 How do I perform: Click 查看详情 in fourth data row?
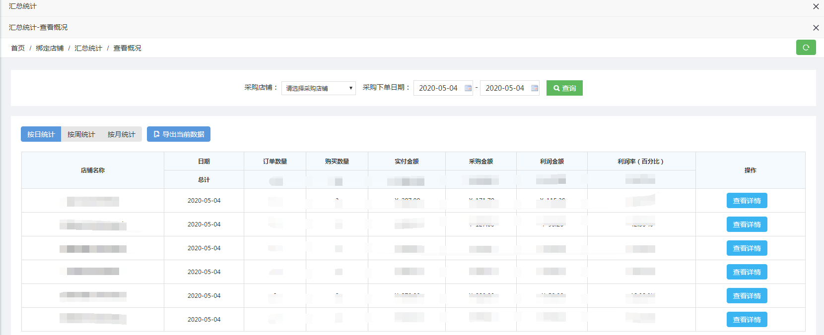point(747,272)
